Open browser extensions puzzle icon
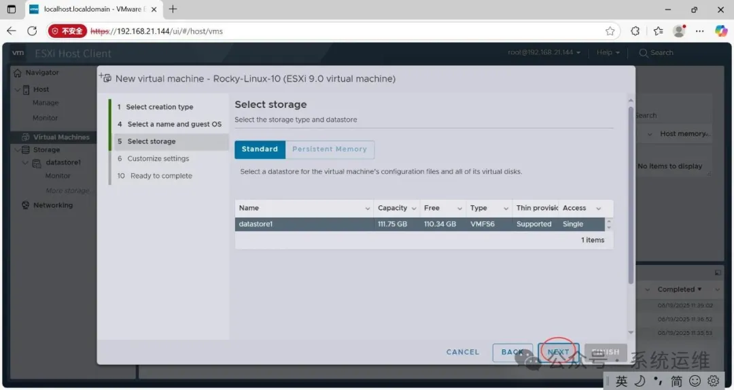Viewport: 734px width, 390px height. tap(635, 31)
